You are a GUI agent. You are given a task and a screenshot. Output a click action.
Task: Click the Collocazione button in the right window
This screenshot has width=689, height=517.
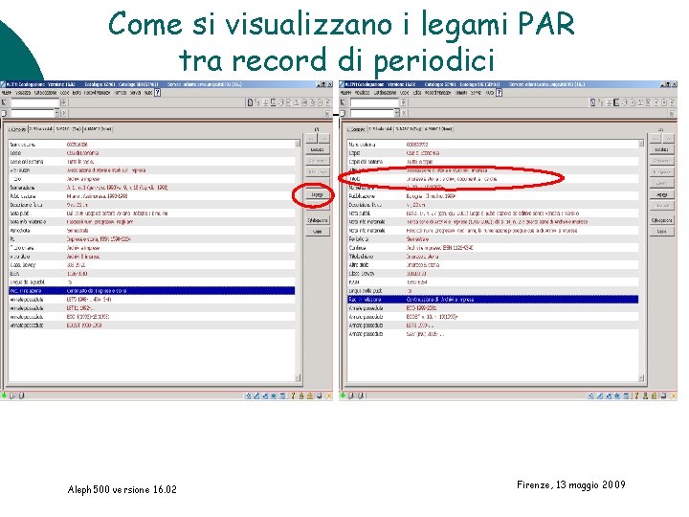tap(662, 220)
